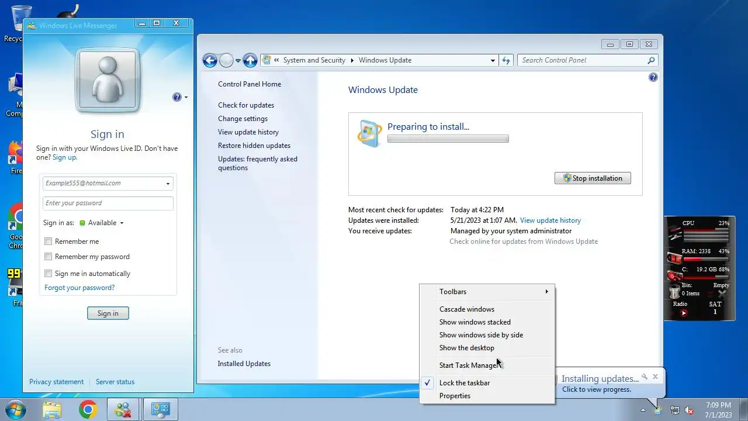Screen dimensions: 748x421
Task: Click the Sign in button
Action: coord(108,313)
